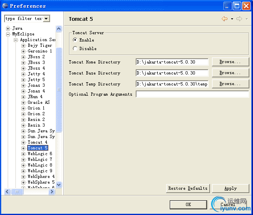This screenshot has height=215, width=253.
Task: Select Orion 2 in the tree
Action: tap(36, 114)
